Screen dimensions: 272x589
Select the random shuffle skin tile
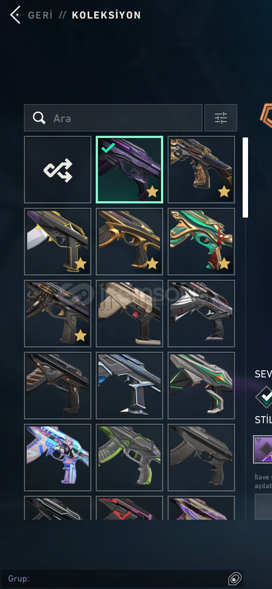[58, 170]
